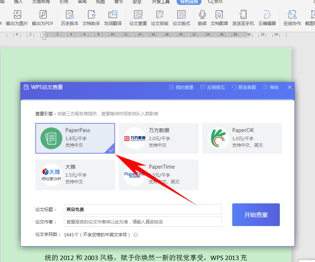Image resolution: width=315 pixels, height=262 pixels.
Task: Activate 划词翻译 word translation
Action: coord(113,18)
